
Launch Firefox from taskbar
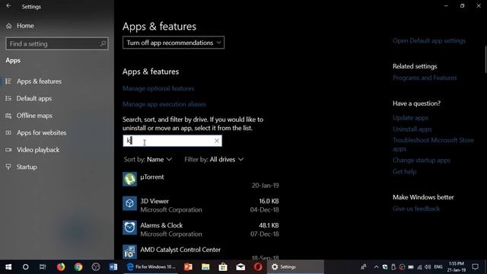coord(61,267)
